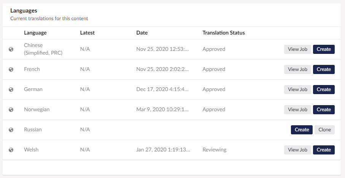
Task: Create a new Chinese translation
Action: pyautogui.click(x=324, y=49)
